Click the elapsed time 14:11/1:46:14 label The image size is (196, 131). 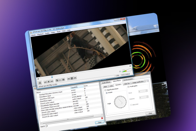(125, 74)
